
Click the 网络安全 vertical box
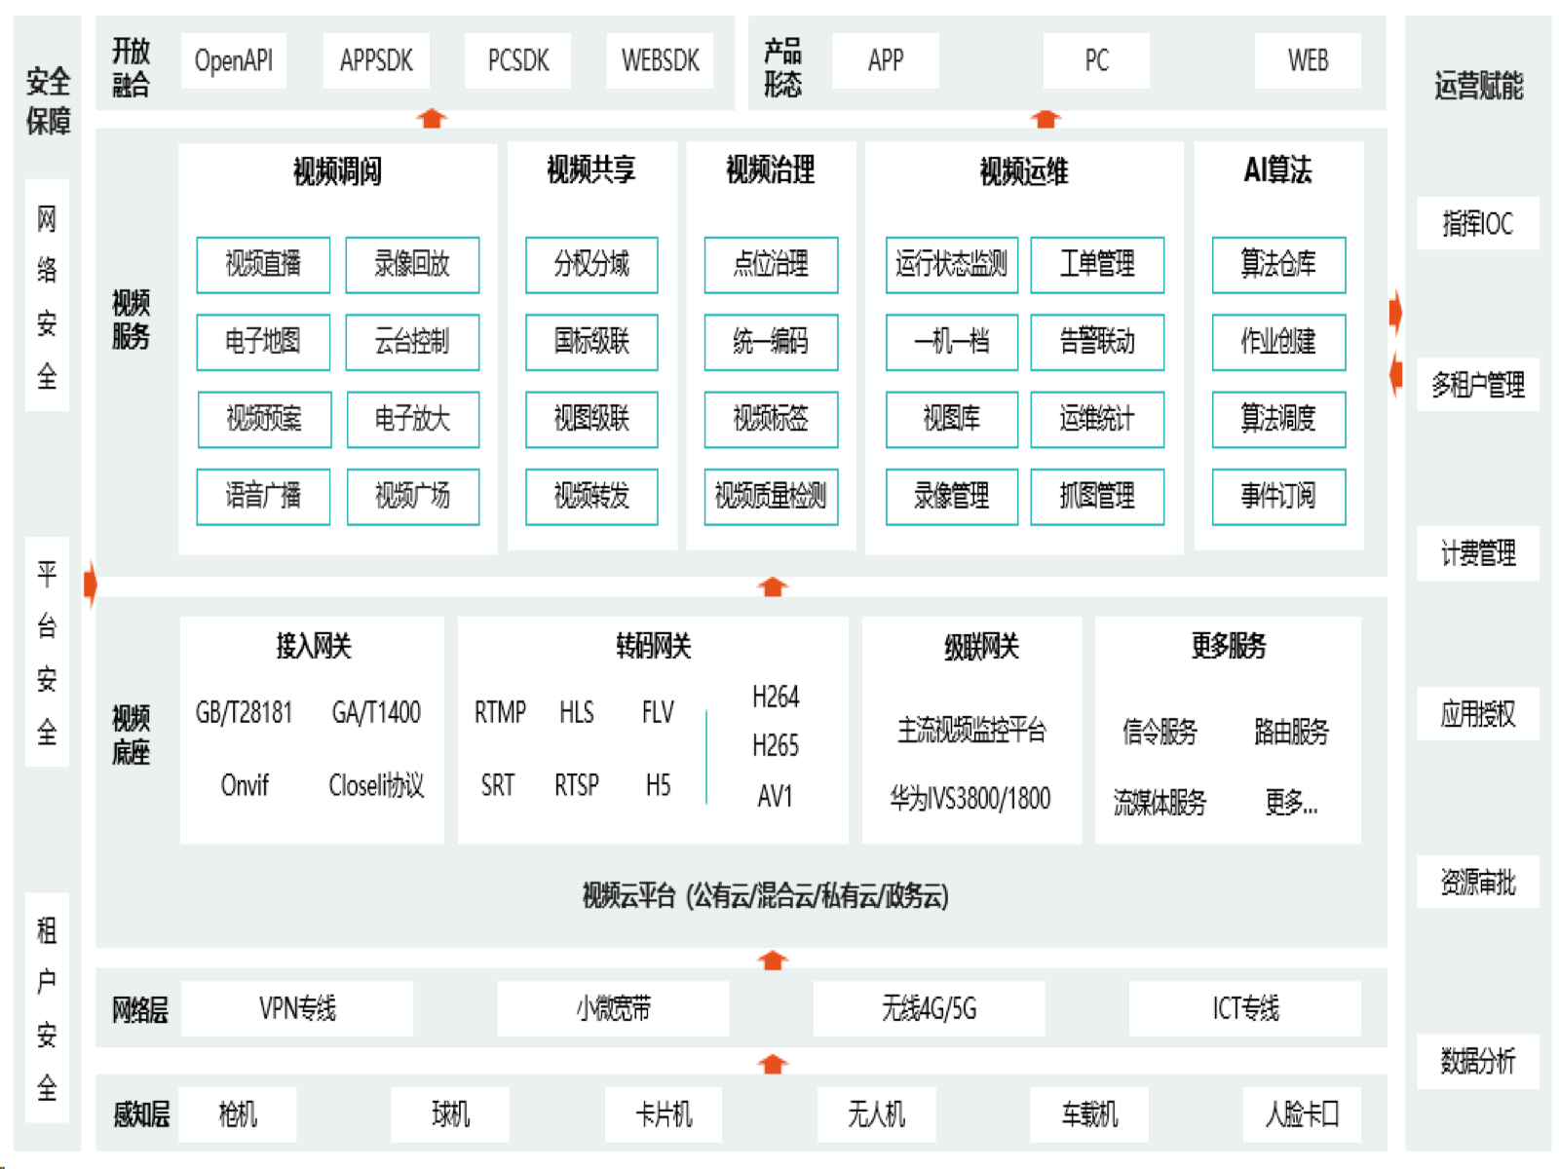tap(47, 295)
